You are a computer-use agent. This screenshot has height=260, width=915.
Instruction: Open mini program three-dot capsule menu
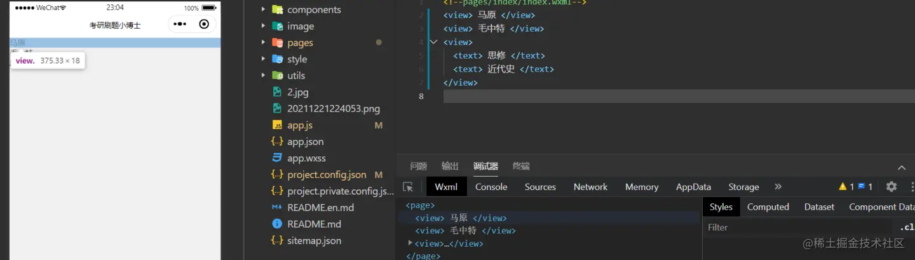click(180, 24)
